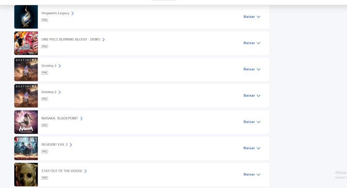Click the One Piece Burning Blood cover thumbnail
This screenshot has height=188, width=347.
click(26, 43)
